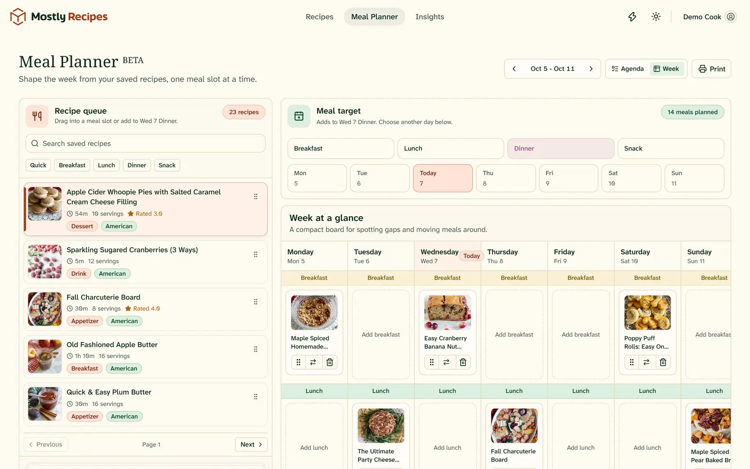Click trash icon on Poppy Puff Rolls card
This screenshot has height=469, width=750.
coord(663,362)
